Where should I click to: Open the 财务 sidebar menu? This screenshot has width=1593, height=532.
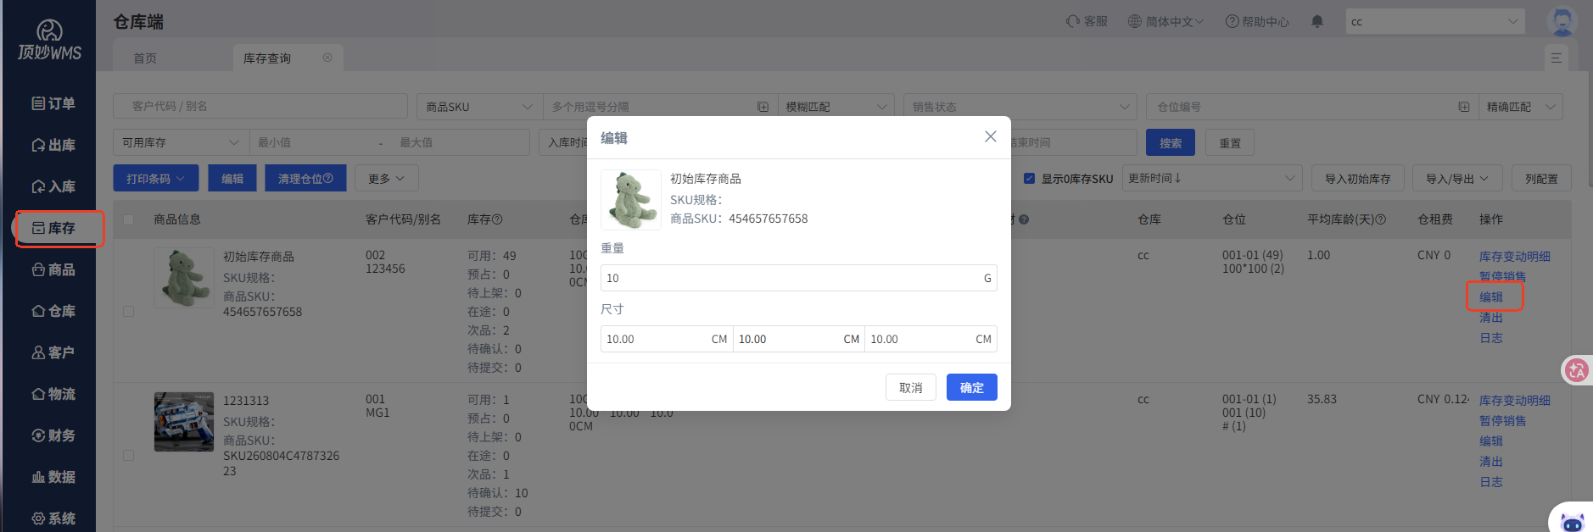(53, 435)
